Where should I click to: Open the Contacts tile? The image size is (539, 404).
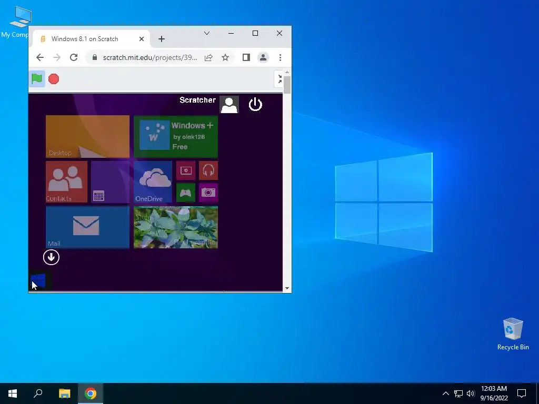tap(66, 181)
